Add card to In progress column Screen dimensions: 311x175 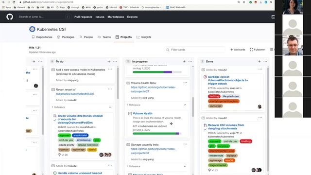tap(184, 62)
